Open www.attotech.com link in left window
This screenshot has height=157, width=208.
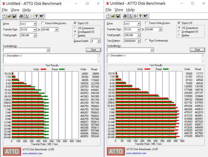[32, 154]
